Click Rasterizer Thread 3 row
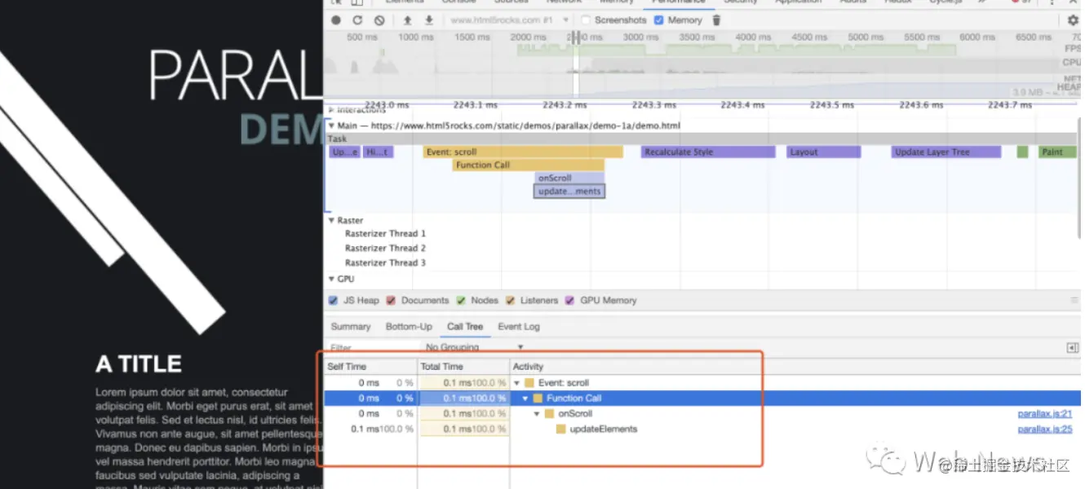 point(385,263)
